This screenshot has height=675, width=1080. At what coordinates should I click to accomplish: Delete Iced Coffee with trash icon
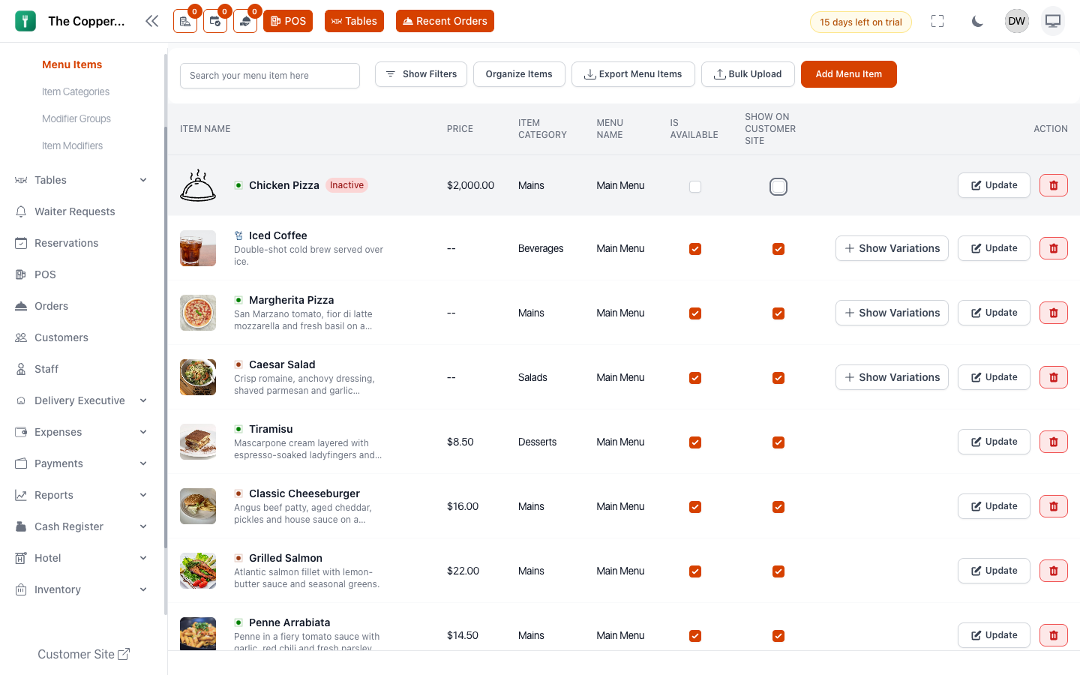tap(1054, 248)
